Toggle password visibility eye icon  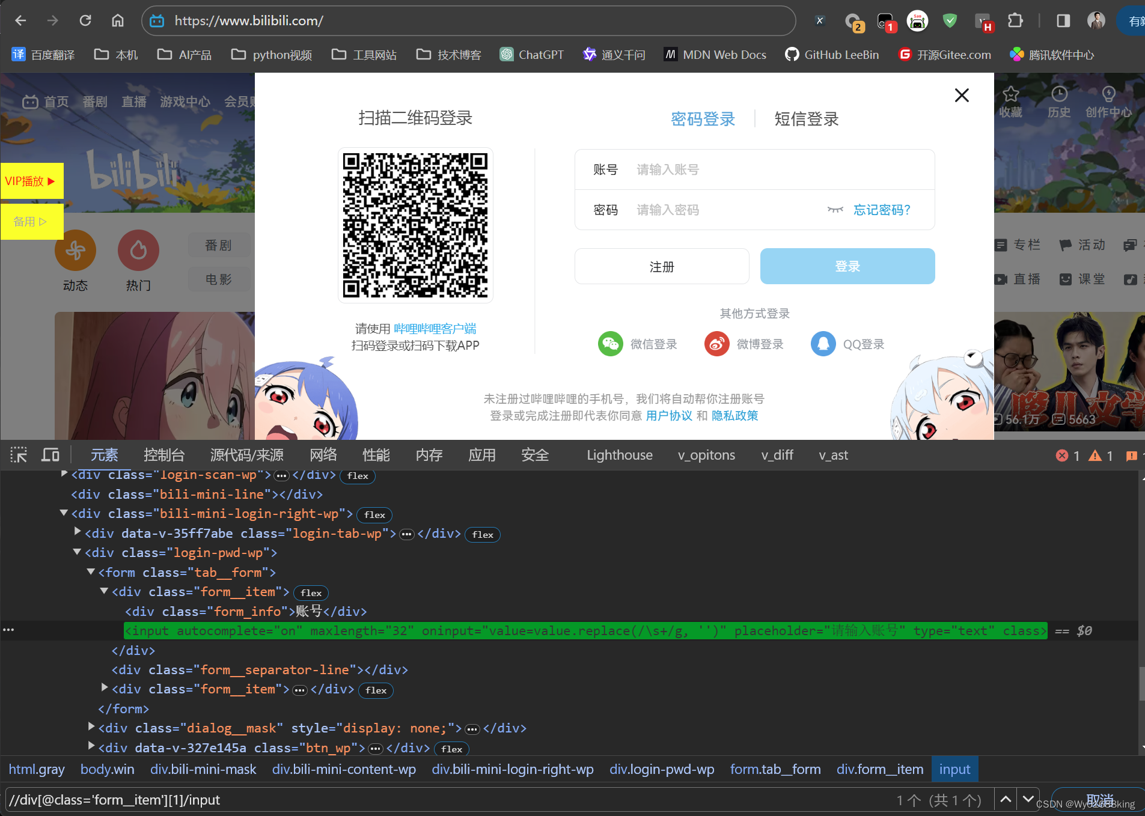coord(835,210)
